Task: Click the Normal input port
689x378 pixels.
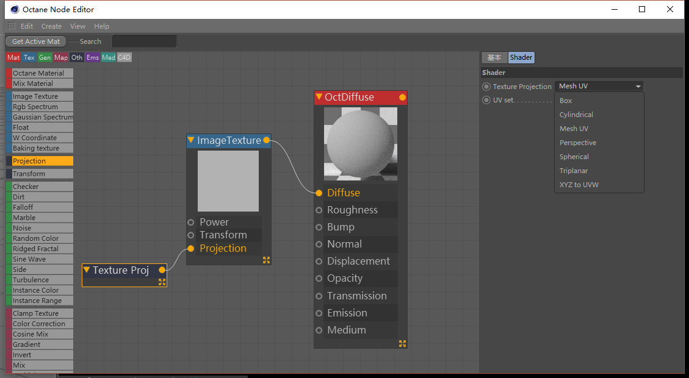Action: pyautogui.click(x=319, y=244)
